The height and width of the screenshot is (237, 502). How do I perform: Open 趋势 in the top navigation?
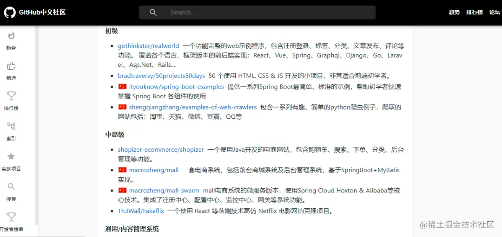pos(454,13)
